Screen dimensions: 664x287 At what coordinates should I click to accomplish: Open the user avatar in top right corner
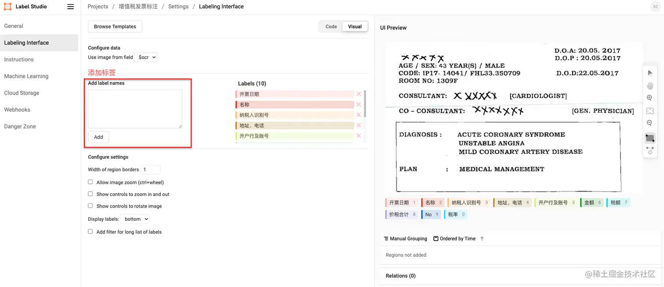coord(656,7)
